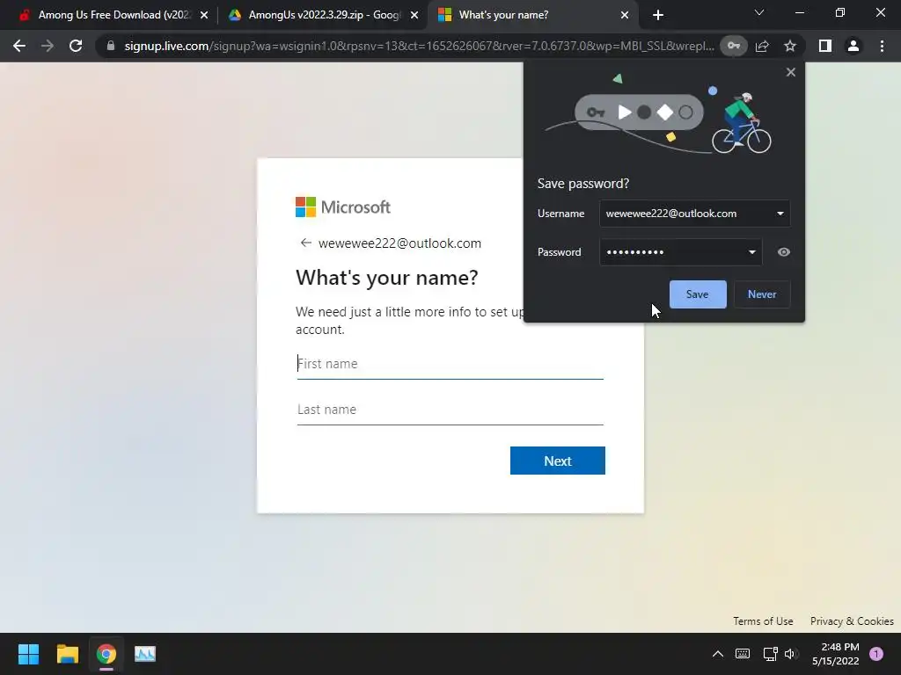Close the AmongUs zip Google Drive tab
This screenshot has height=675, width=901.
pos(414,15)
